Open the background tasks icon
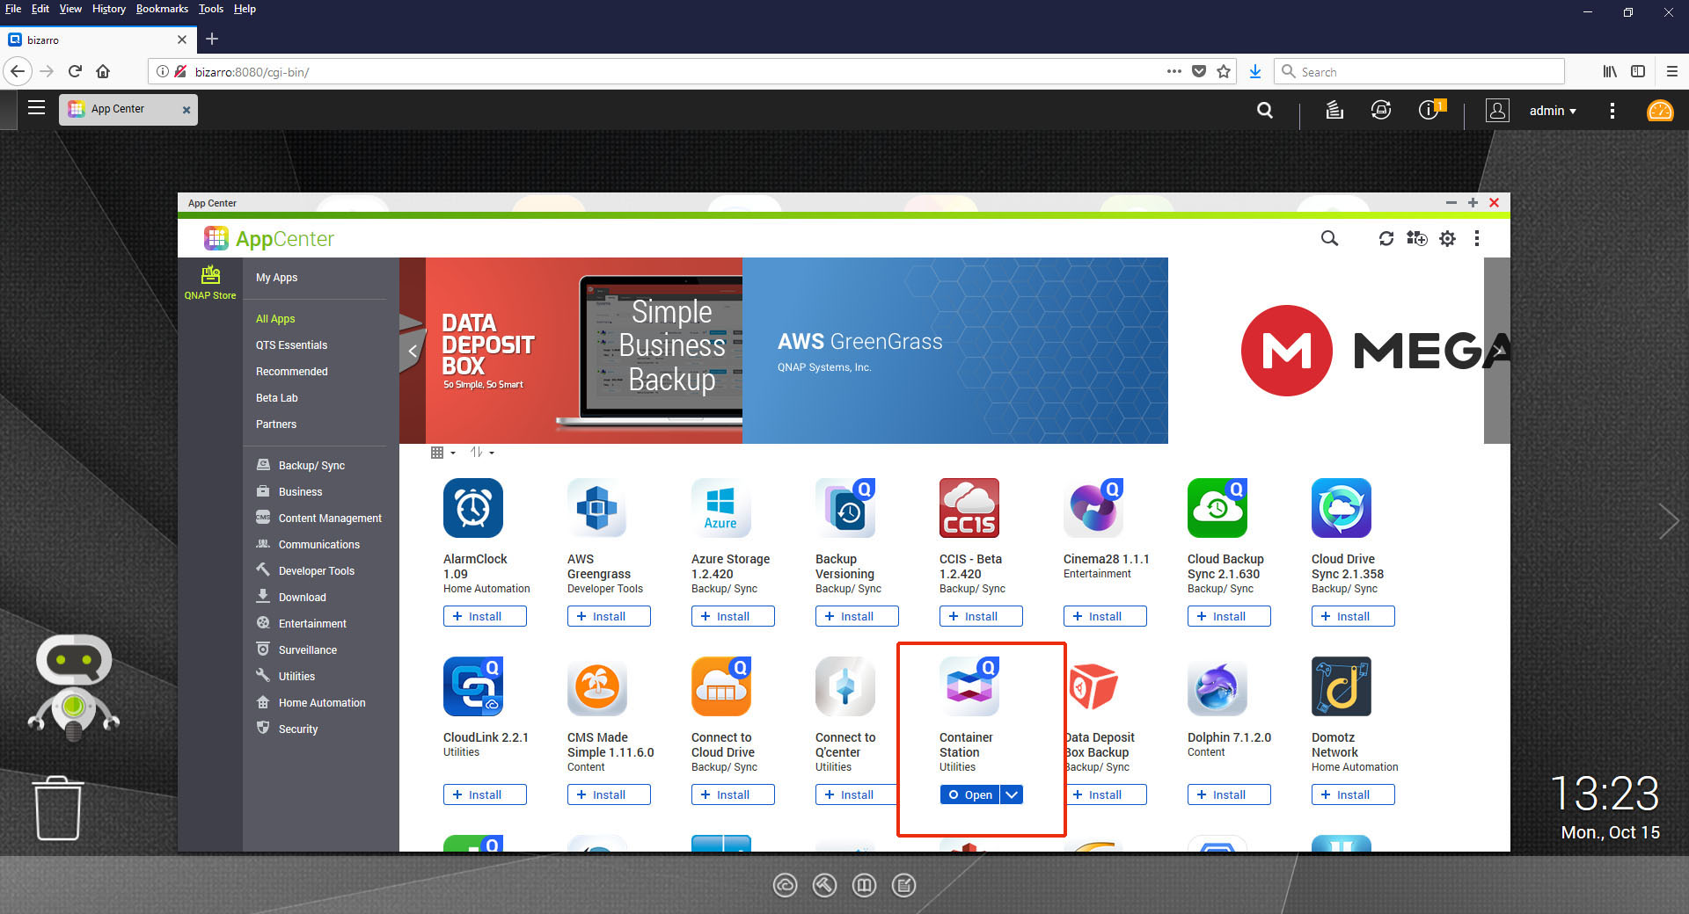This screenshot has height=914, width=1689. (1334, 110)
